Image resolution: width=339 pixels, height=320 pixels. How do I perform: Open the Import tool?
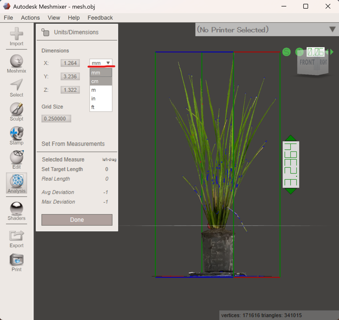[16, 37]
